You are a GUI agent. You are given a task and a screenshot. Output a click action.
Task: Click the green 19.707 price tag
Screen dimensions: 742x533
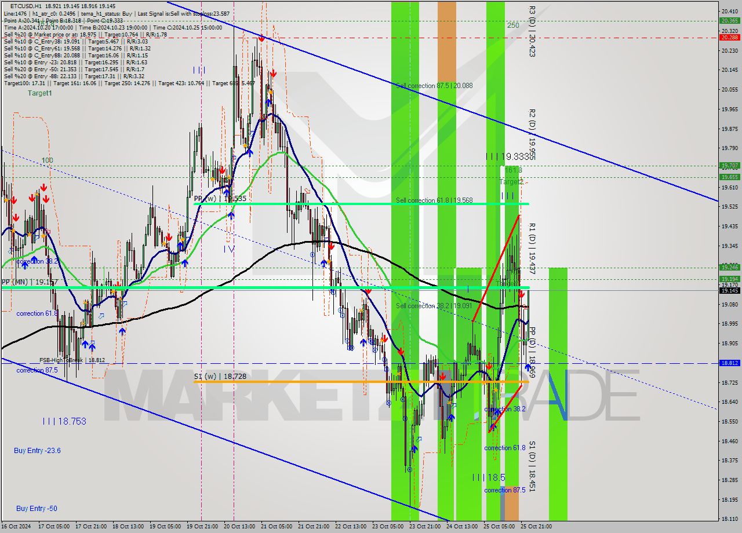pyautogui.click(x=729, y=165)
